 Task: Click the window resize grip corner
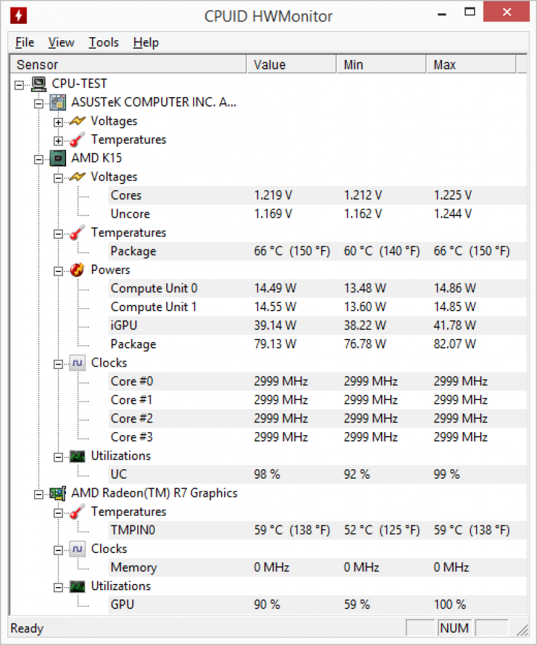coord(522,630)
